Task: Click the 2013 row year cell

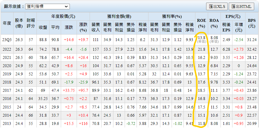Action: pyautogui.click(x=7, y=123)
